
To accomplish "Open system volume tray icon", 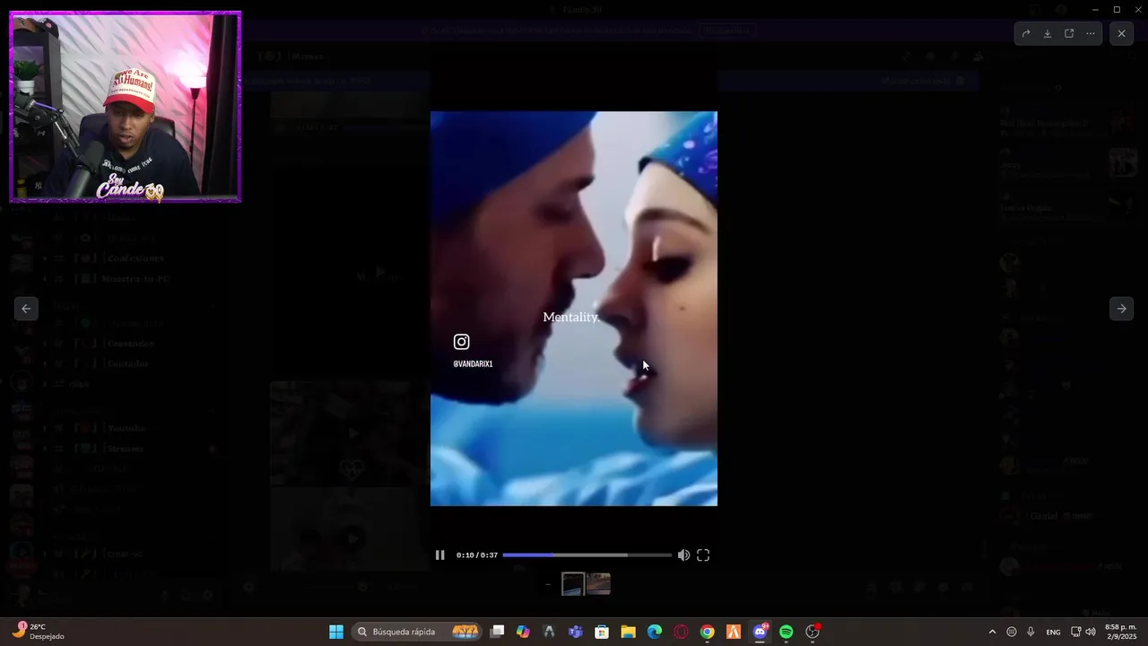I will pos(1091,632).
